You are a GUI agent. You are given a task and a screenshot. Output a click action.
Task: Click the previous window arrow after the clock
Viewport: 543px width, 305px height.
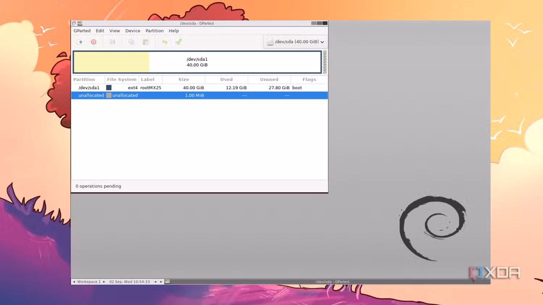click(x=155, y=282)
